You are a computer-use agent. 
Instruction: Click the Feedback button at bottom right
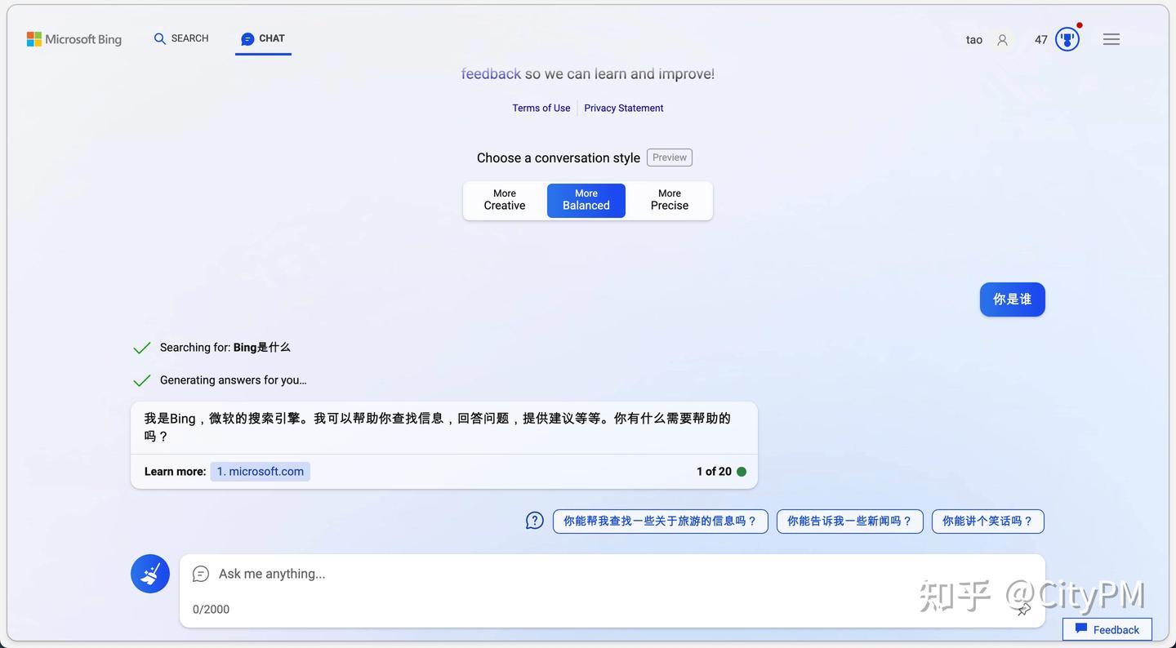1107,629
